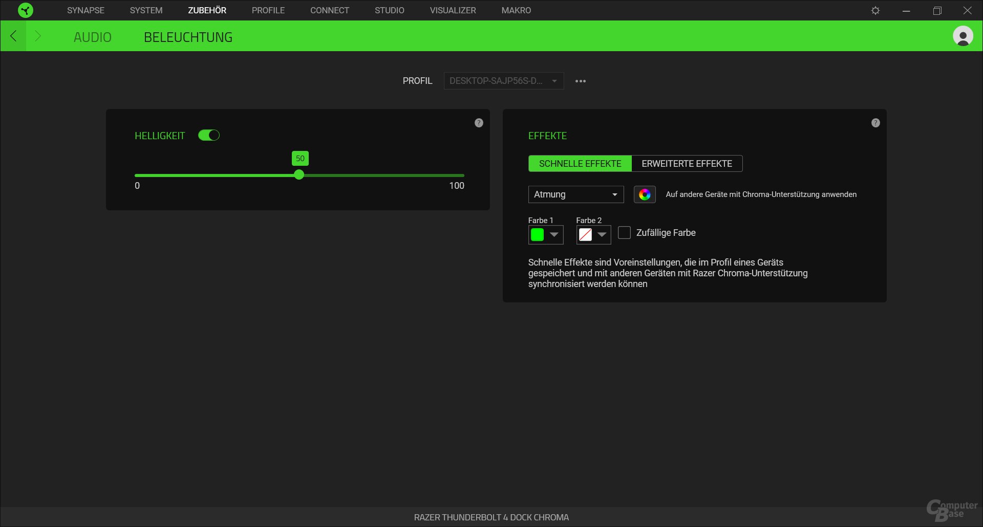Show help for the brightness panel
Viewport: 983px width, 527px height.
(x=479, y=123)
